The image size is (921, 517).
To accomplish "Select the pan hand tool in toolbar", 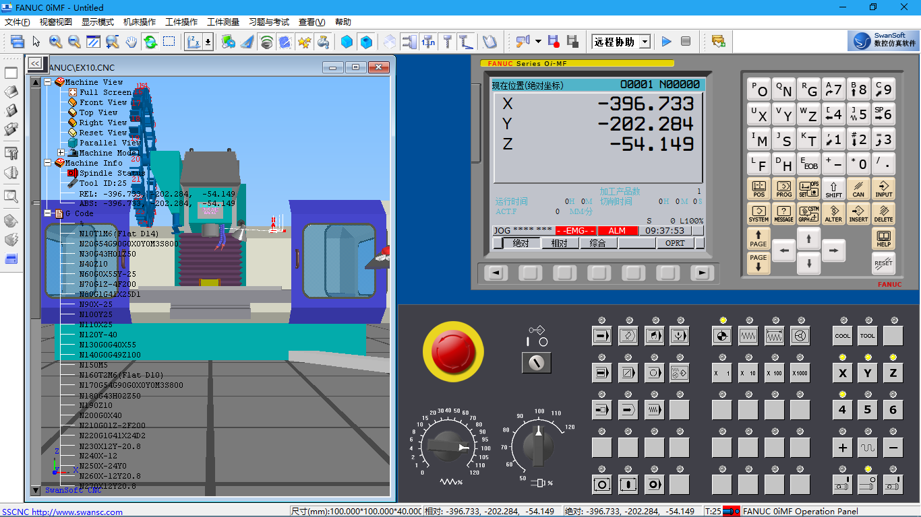I will coord(131,42).
